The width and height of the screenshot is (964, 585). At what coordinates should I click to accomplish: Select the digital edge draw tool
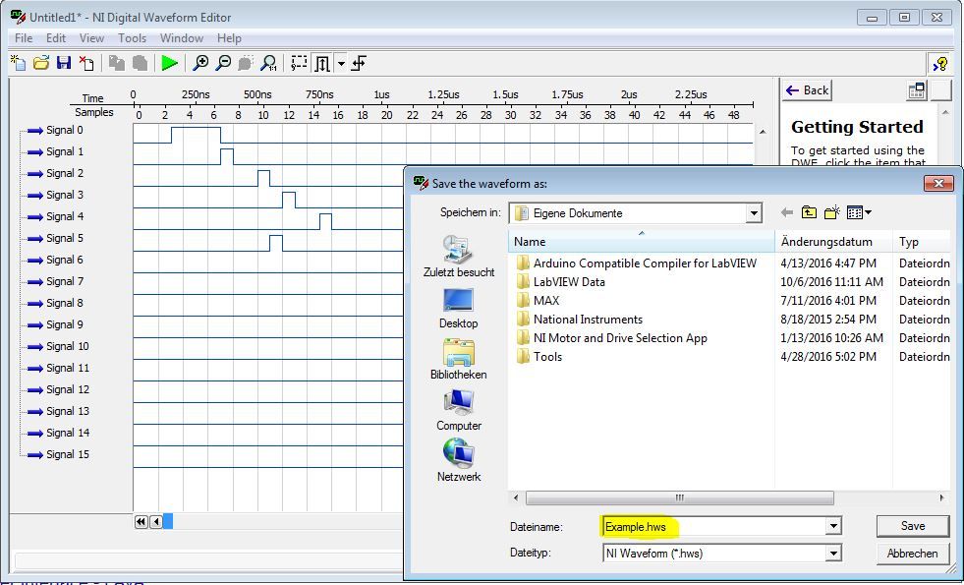(x=322, y=63)
